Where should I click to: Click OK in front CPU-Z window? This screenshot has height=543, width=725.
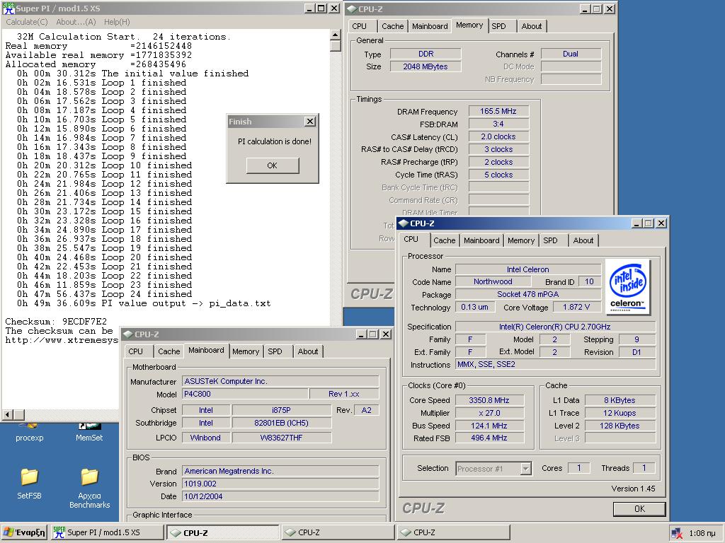click(639, 509)
